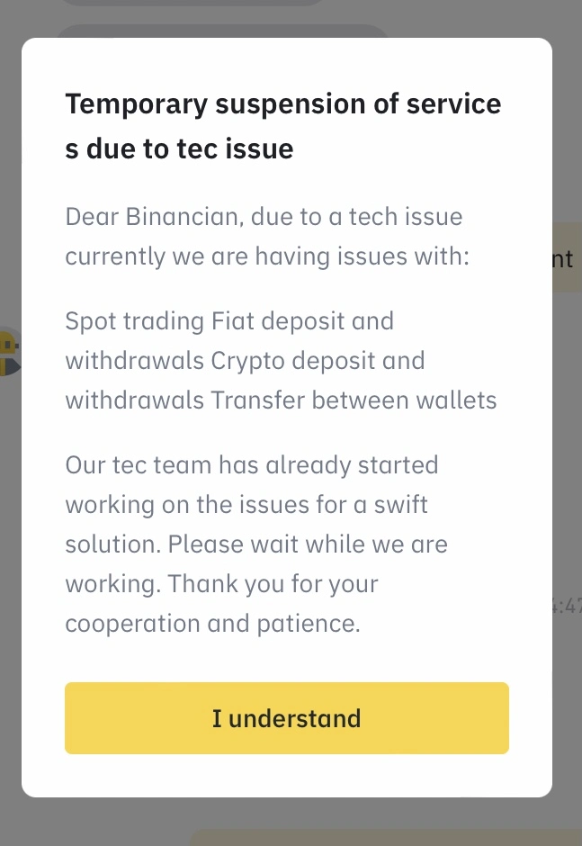Confirm with the I understand button
582x846 pixels.
click(x=286, y=717)
